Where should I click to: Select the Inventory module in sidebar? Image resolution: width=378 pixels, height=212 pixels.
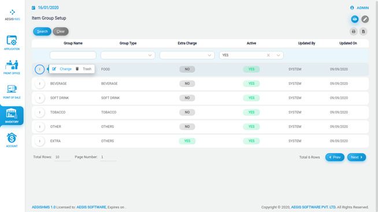[12, 116]
